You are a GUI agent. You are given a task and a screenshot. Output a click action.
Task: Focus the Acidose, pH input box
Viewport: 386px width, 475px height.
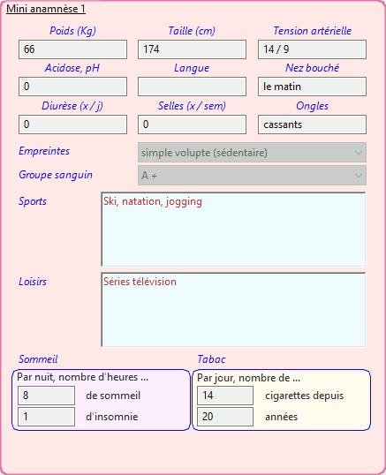coord(72,87)
